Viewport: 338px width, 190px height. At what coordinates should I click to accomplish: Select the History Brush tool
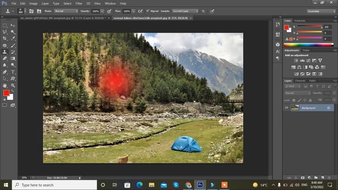coord(13,52)
